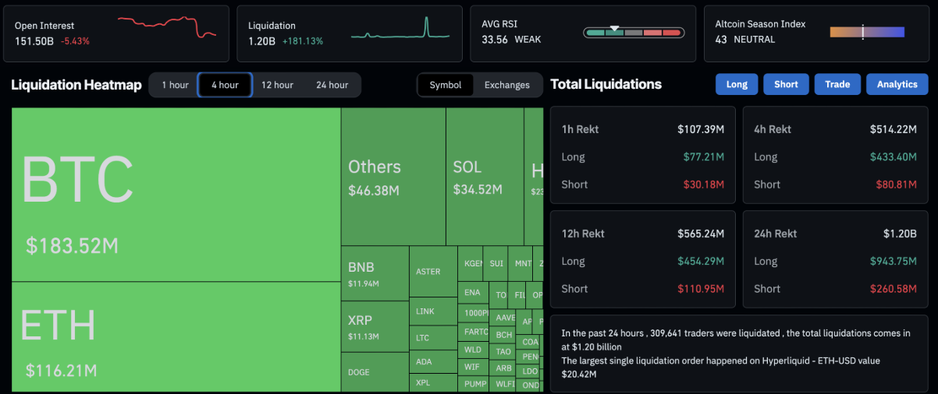938x394 pixels.
Task: Open the Analytics button
Action: coord(897,84)
